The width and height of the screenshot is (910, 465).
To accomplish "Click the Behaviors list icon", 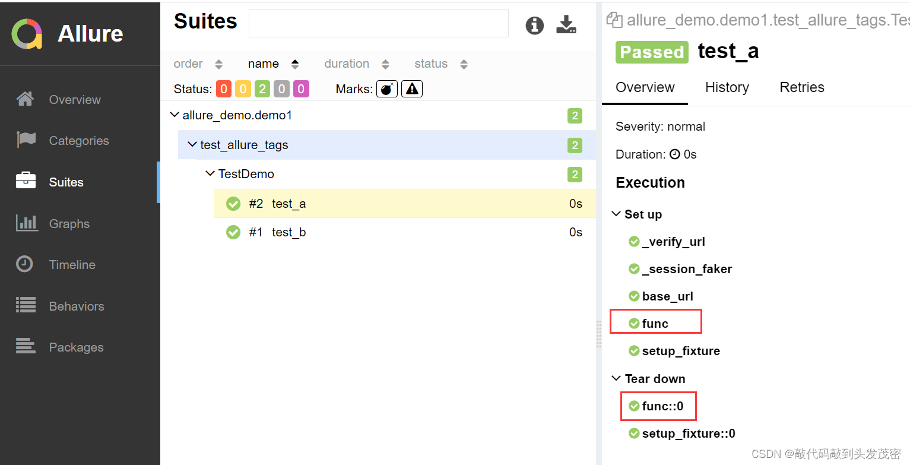I will coord(26,305).
